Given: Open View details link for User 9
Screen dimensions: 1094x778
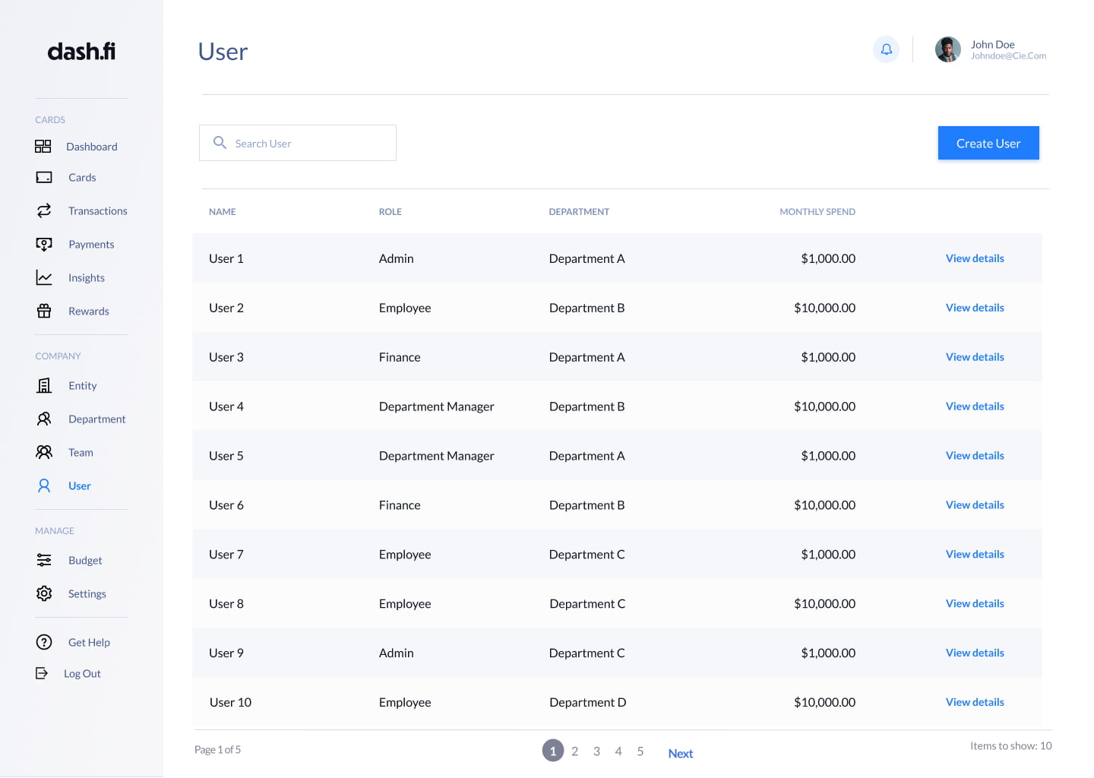Looking at the screenshot, I should 975,653.
